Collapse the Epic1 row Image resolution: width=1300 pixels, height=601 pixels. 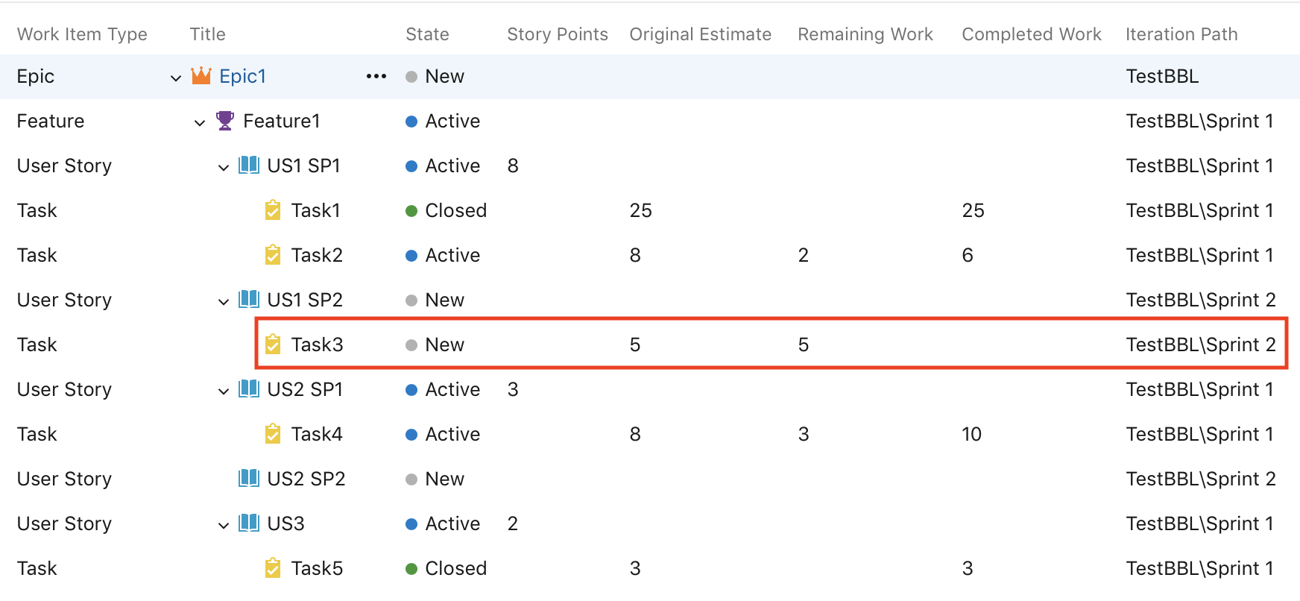coord(175,77)
